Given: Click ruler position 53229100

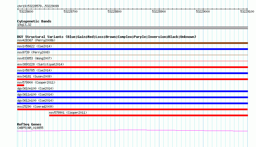Looking at the screenshot, I should coord(247,11).
